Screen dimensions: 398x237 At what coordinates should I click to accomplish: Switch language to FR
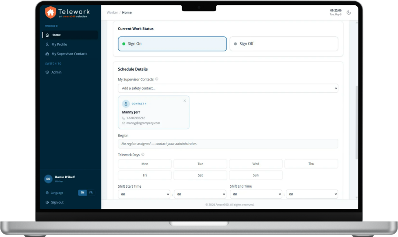[91, 193]
